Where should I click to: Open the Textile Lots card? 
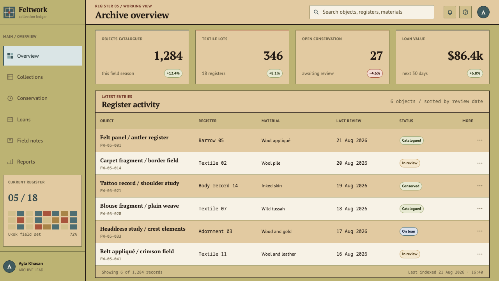point(242,57)
